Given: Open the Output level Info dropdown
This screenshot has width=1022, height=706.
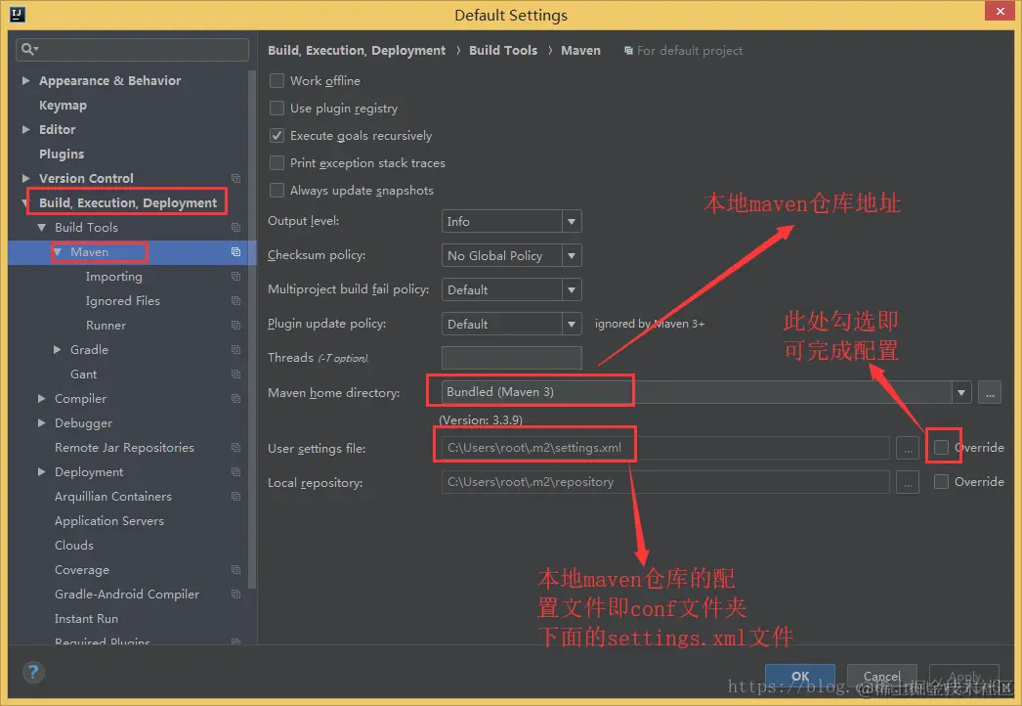Looking at the screenshot, I should tap(512, 221).
